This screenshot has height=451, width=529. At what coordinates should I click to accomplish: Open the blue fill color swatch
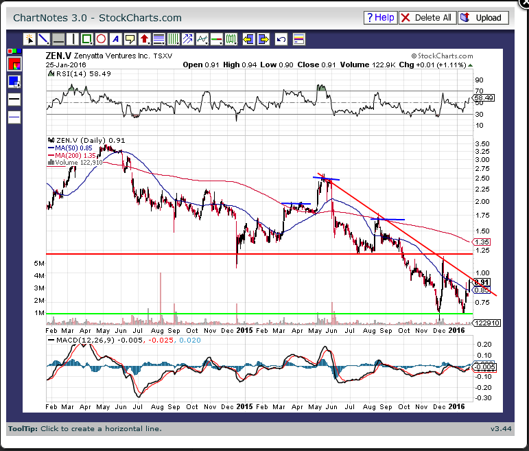(x=14, y=82)
